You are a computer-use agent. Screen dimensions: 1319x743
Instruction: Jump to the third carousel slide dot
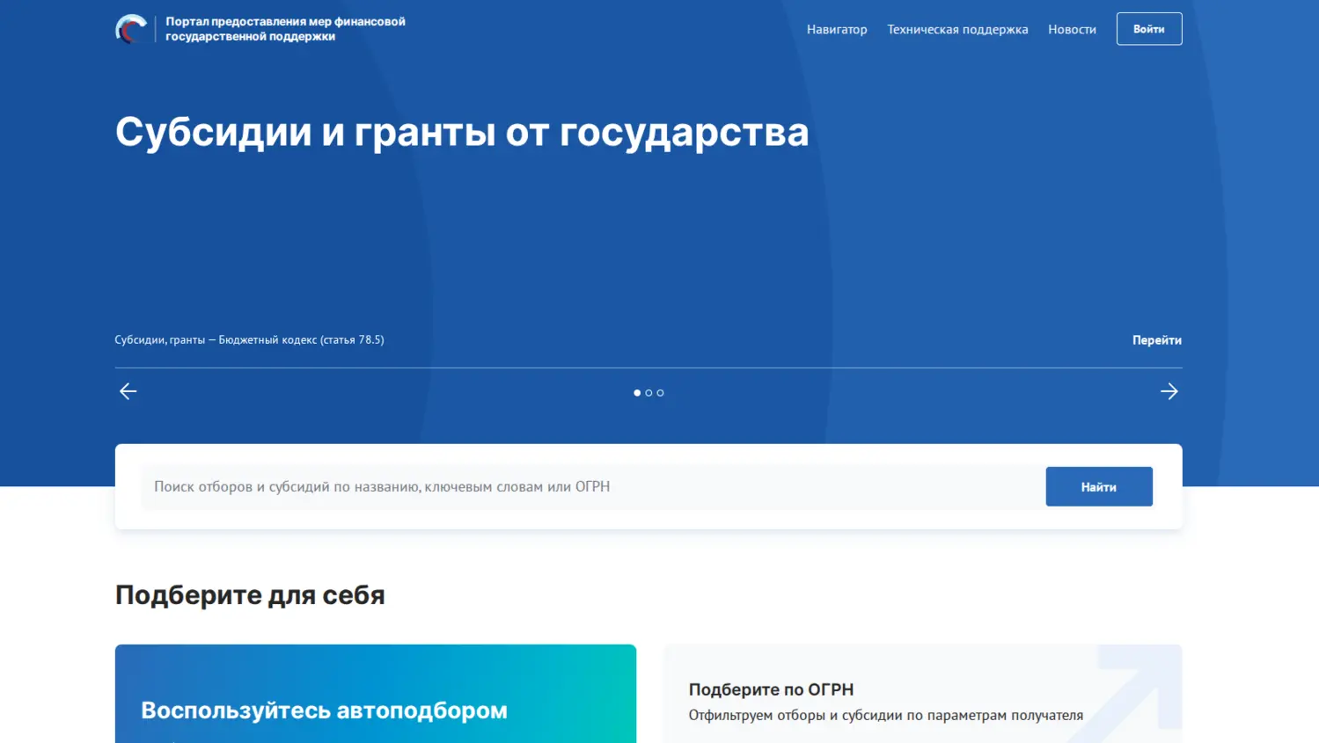(x=660, y=393)
